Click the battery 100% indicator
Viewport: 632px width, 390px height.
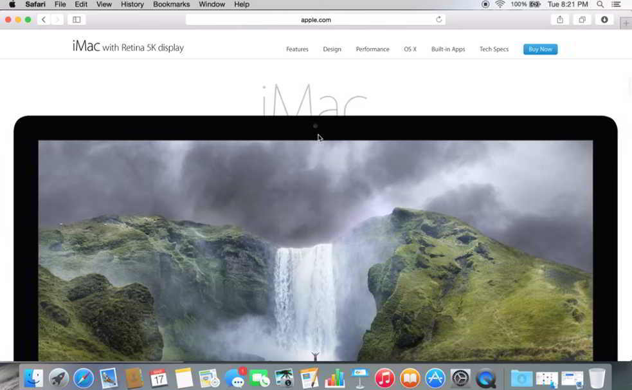point(525,5)
